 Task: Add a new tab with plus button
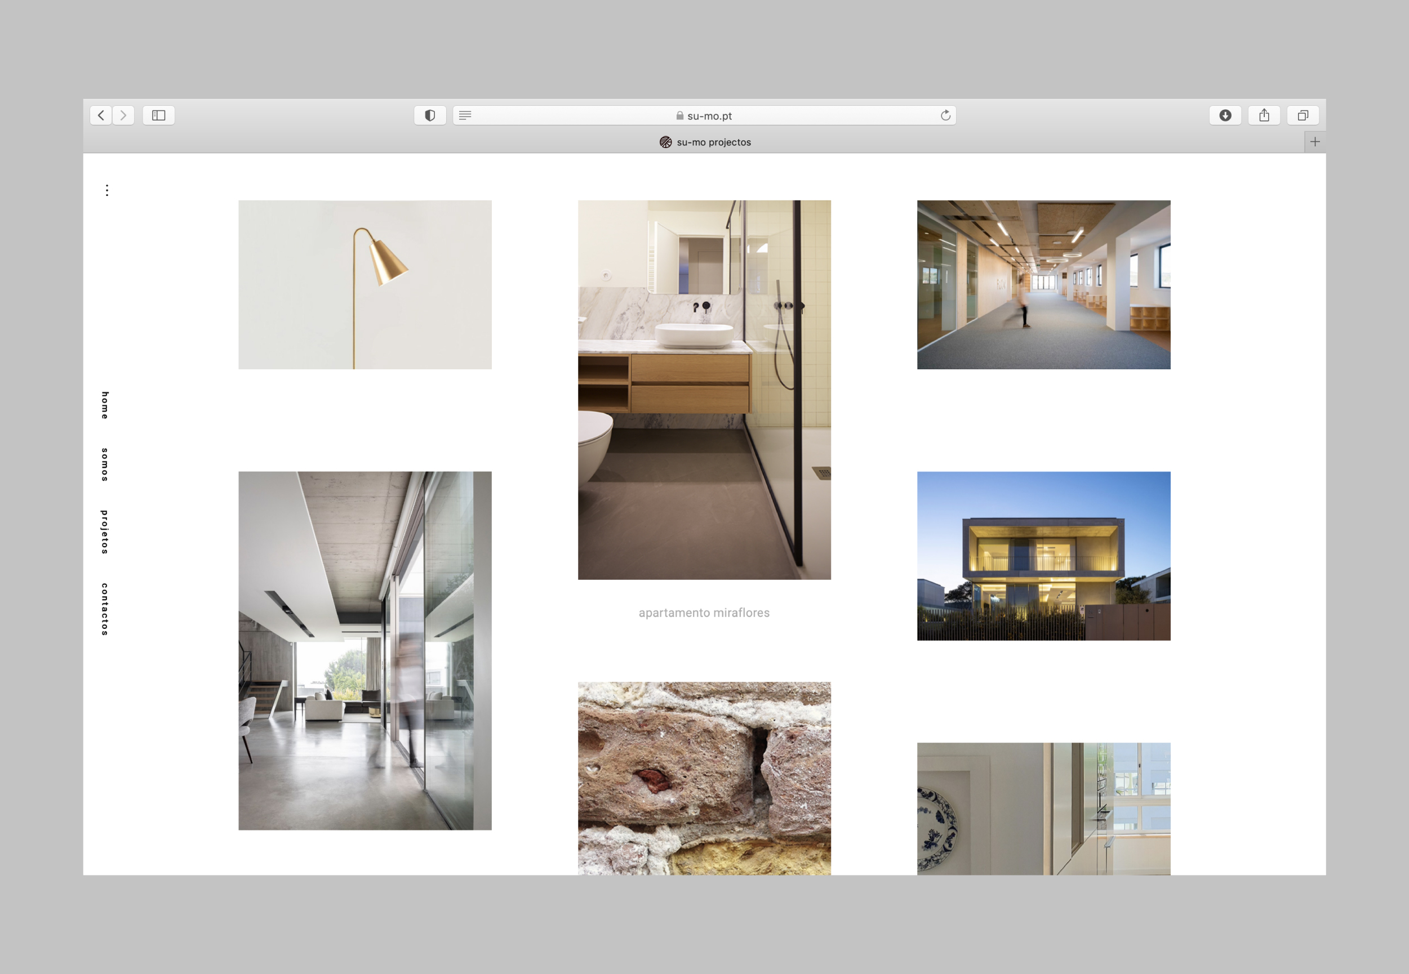[x=1315, y=141]
